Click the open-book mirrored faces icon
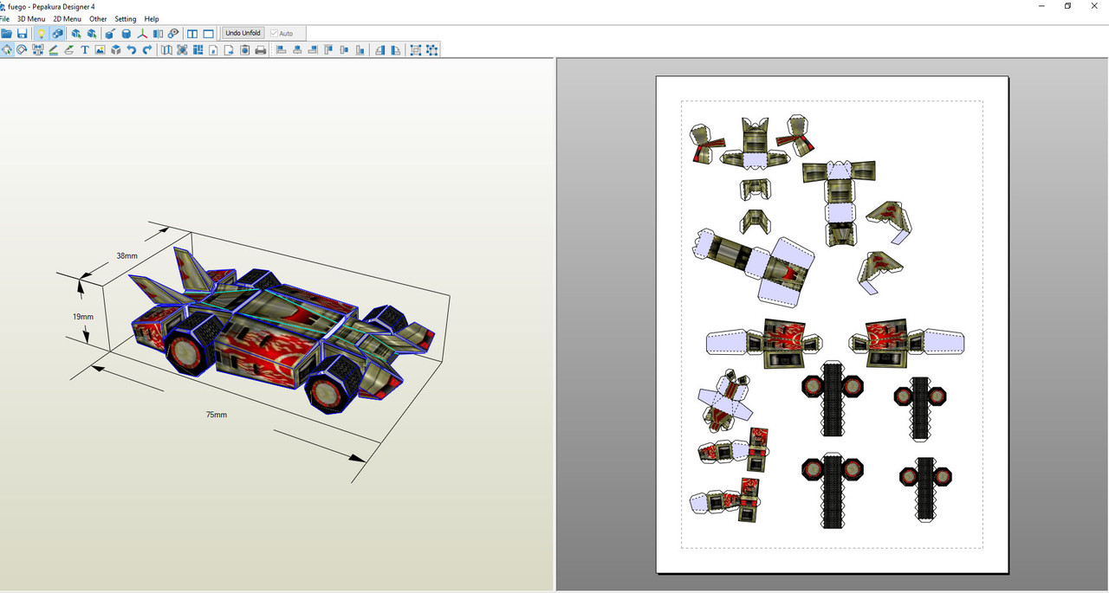 (158, 34)
